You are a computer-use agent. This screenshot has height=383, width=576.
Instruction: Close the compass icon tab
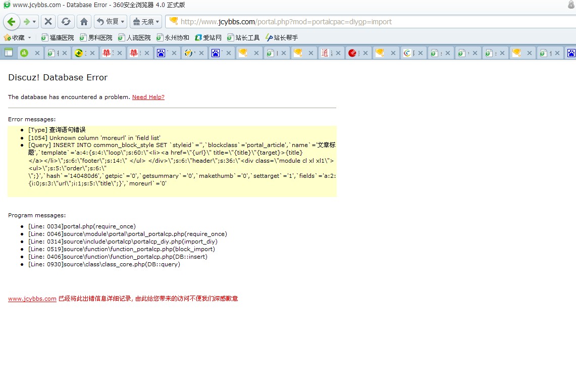coord(201,53)
